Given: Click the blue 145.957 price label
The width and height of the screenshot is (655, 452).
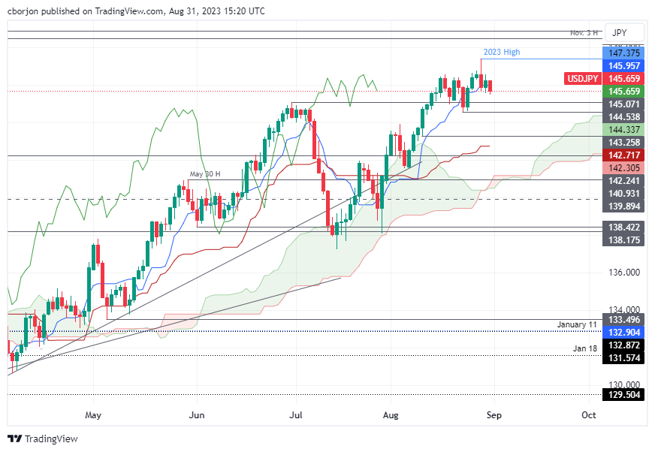Looking at the screenshot, I should [x=623, y=65].
